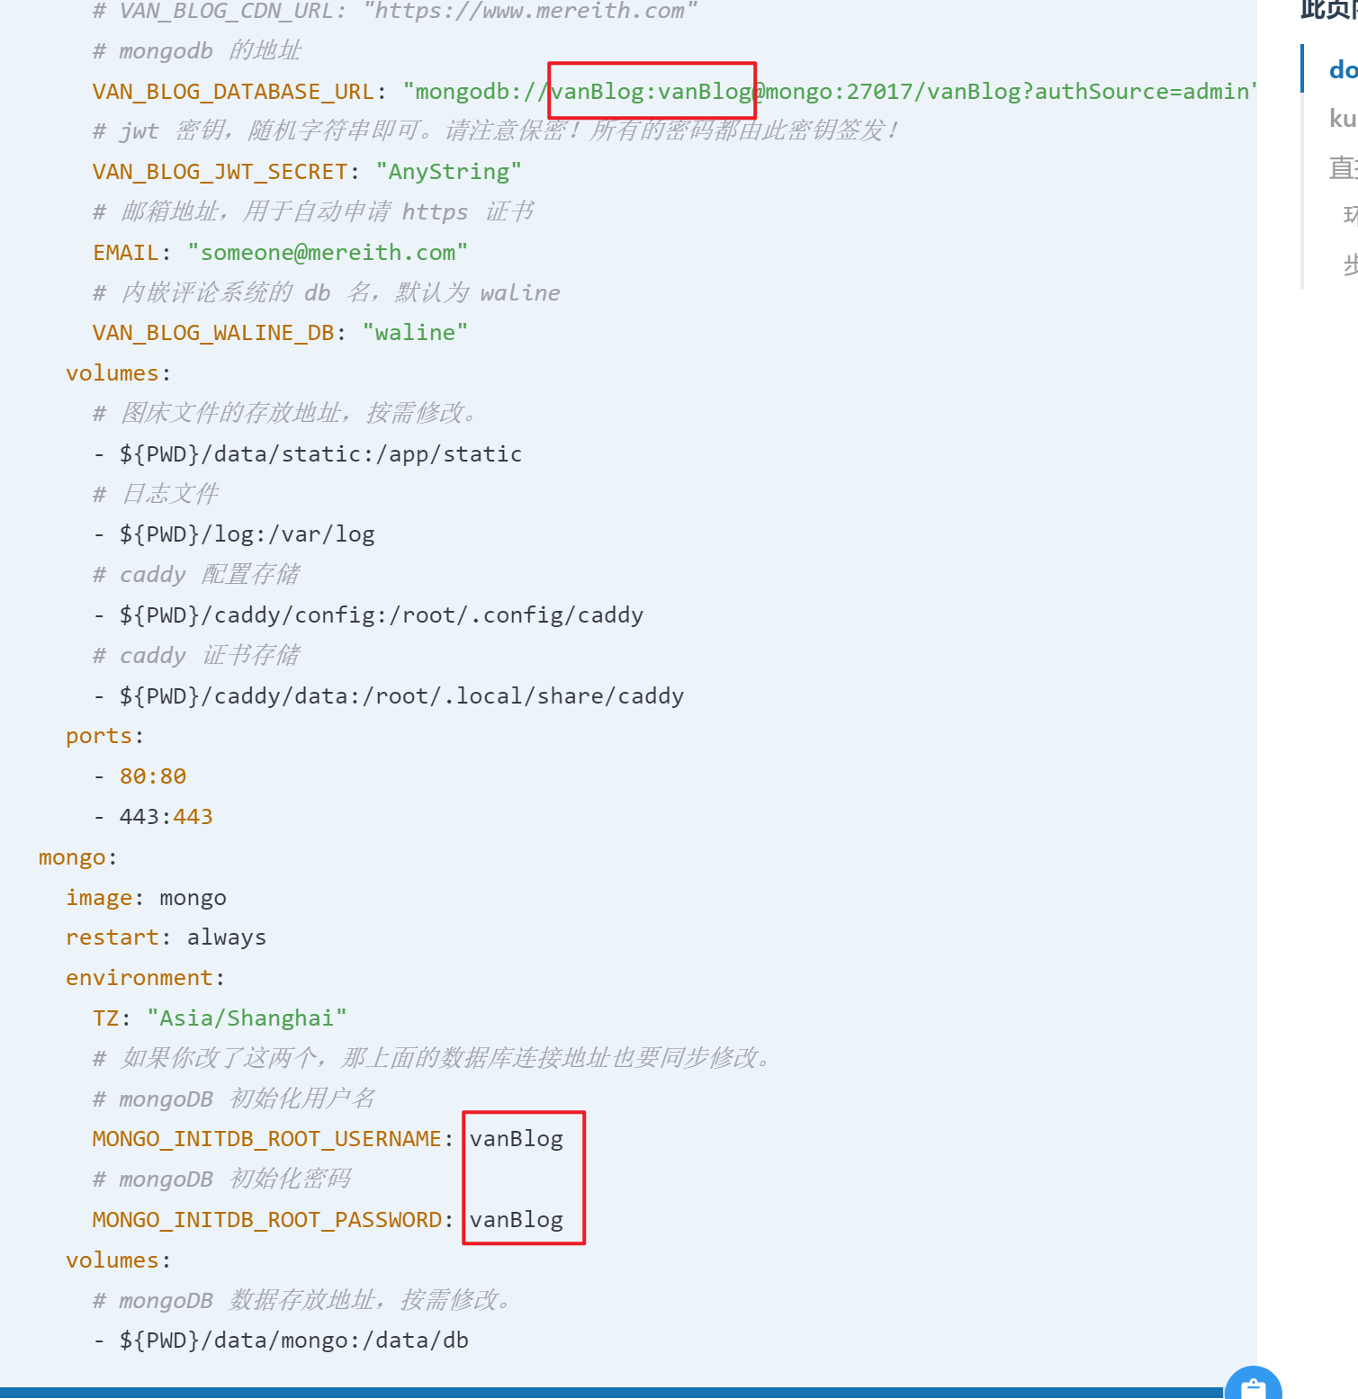Click the ${PWD}/data/mongo:/data/db volume line
1358x1399 pixels.
pyautogui.click(x=281, y=1341)
